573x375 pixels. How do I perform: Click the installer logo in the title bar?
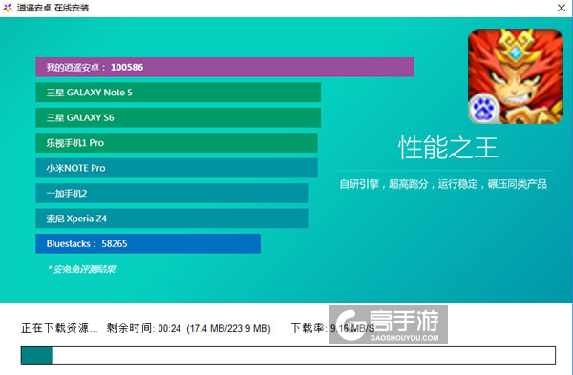tap(8, 8)
